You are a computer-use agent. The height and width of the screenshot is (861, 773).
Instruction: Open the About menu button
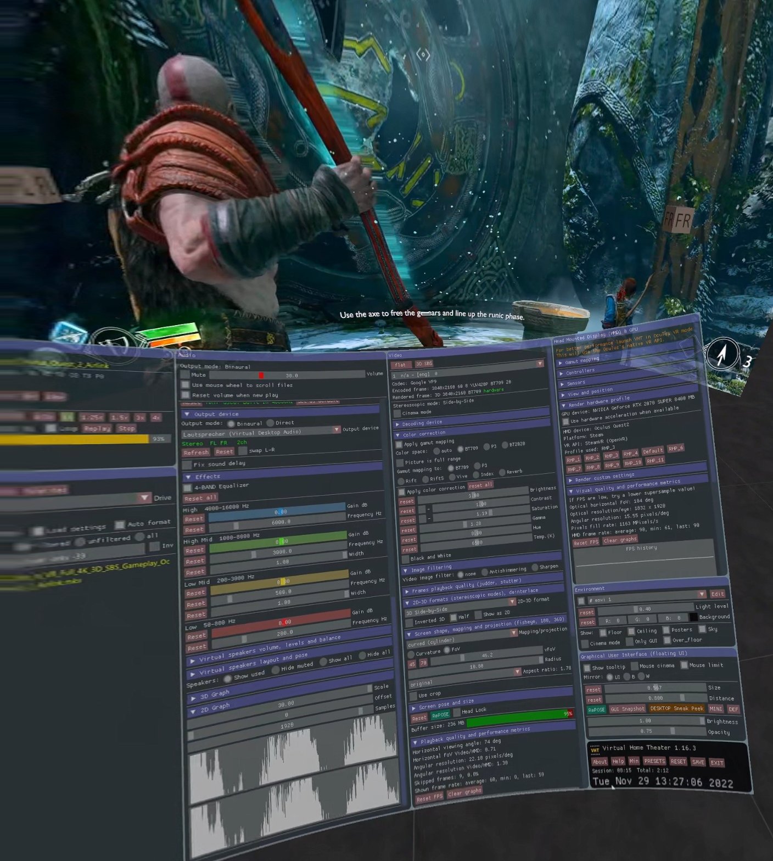600,761
